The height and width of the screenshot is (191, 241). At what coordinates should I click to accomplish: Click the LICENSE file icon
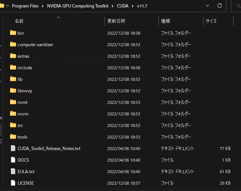click(13, 183)
